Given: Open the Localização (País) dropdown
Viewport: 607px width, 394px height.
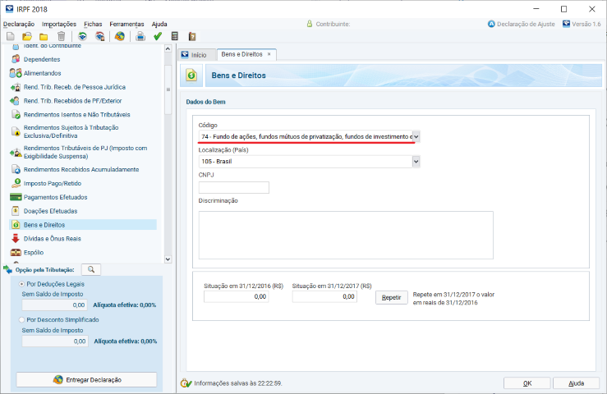Looking at the screenshot, I should 416,162.
